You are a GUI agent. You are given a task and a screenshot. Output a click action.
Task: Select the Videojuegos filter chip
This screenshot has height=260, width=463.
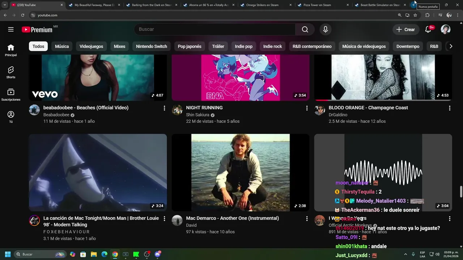[x=91, y=46]
